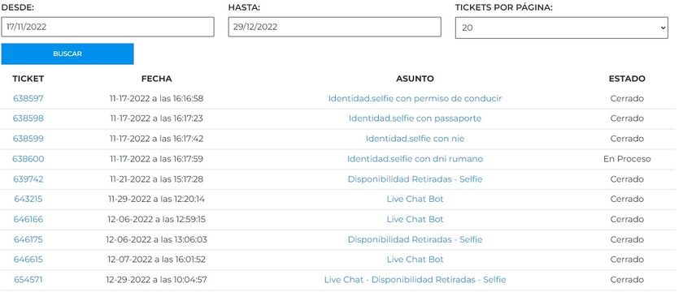Open Disponibilidad Retiradas - Selfie dated 11-21-2022
The height and width of the screenshot is (292, 683).
pyautogui.click(x=415, y=179)
